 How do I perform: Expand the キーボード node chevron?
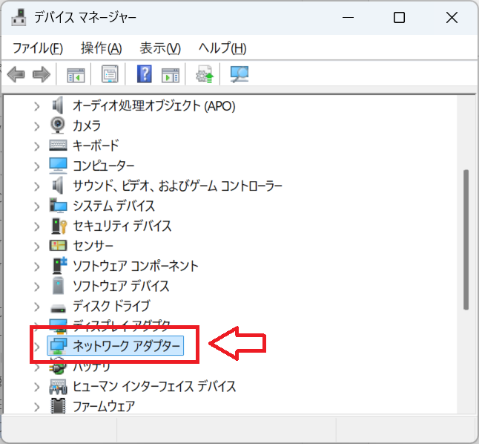click(37, 146)
